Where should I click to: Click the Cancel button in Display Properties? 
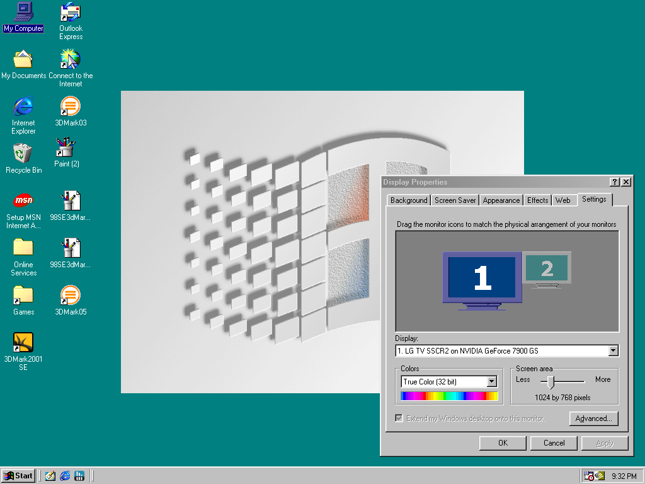coord(554,443)
